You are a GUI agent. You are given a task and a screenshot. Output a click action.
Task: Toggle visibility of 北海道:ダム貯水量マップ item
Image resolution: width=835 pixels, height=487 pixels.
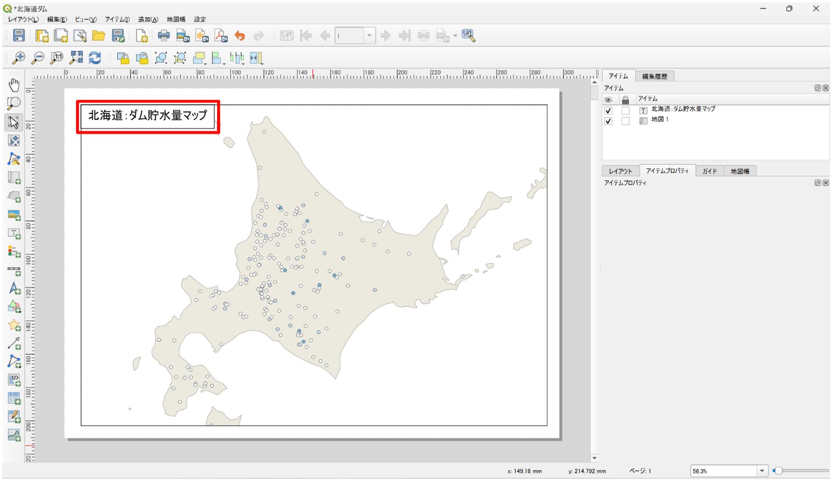pyautogui.click(x=608, y=111)
